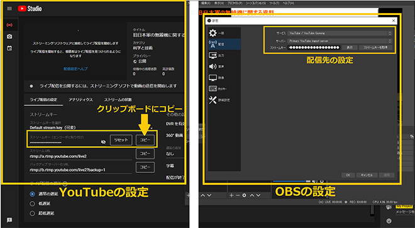The width and height of the screenshot is (415, 228).
Task: Select the Stream (live broadcast) sidebar icon
Action: click(x=9, y=25)
